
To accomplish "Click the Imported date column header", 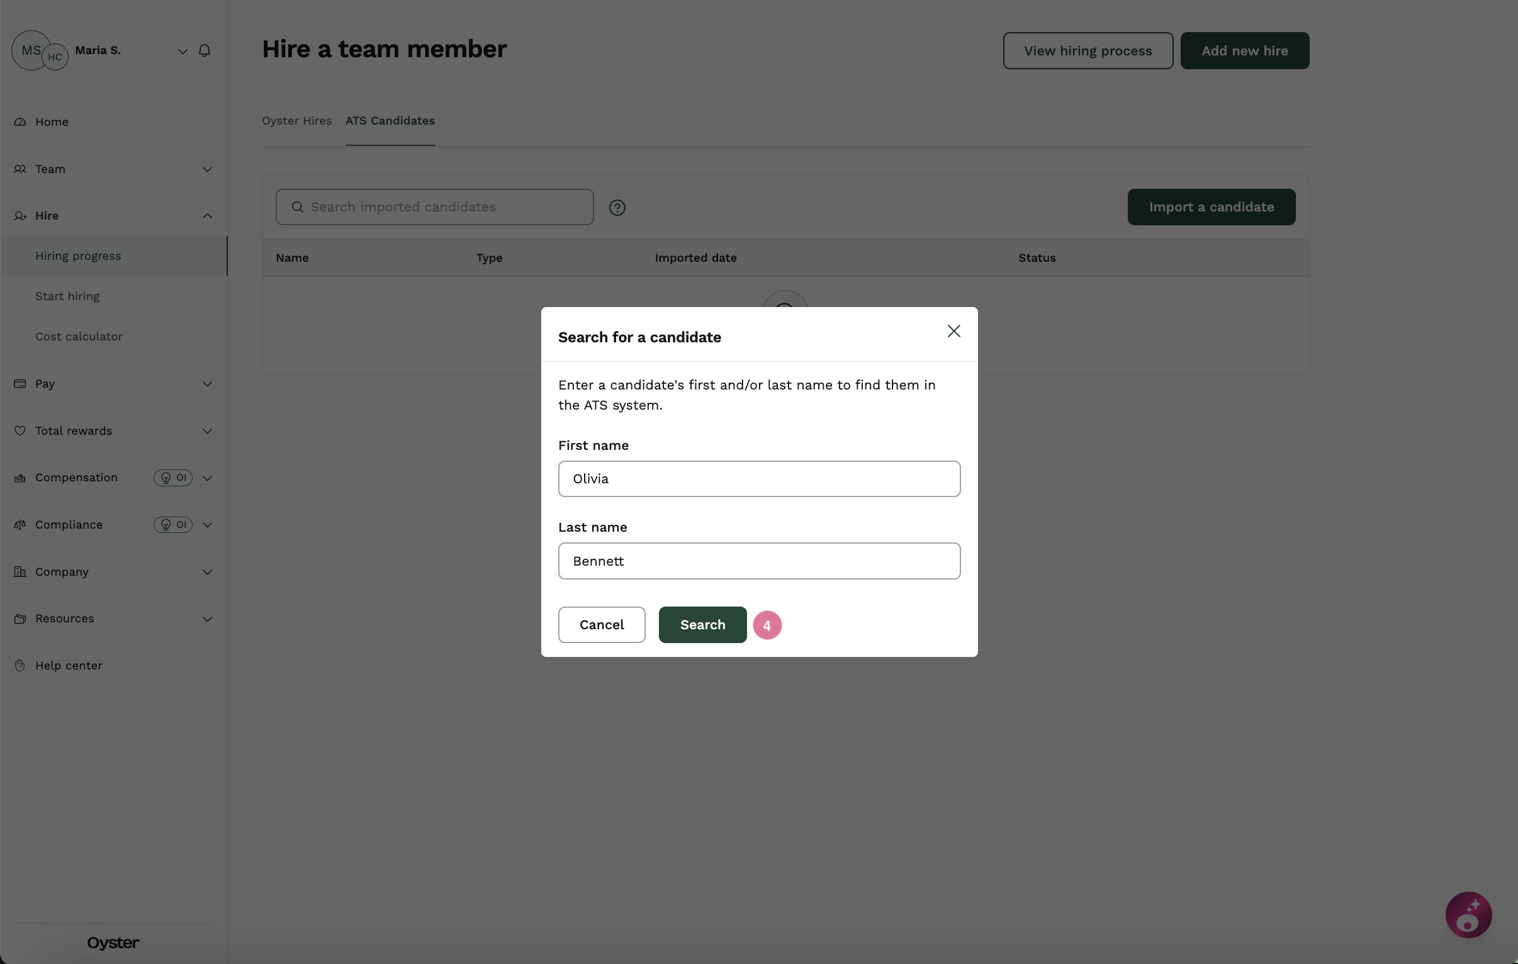I will (x=695, y=258).
